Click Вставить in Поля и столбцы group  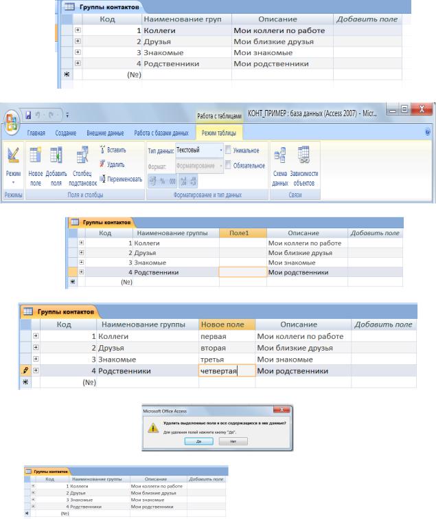113,150
